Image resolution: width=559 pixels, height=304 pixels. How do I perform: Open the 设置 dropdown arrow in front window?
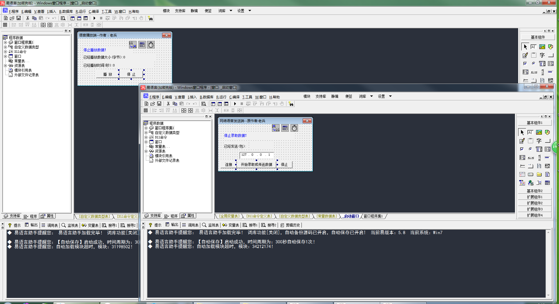[390, 96]
